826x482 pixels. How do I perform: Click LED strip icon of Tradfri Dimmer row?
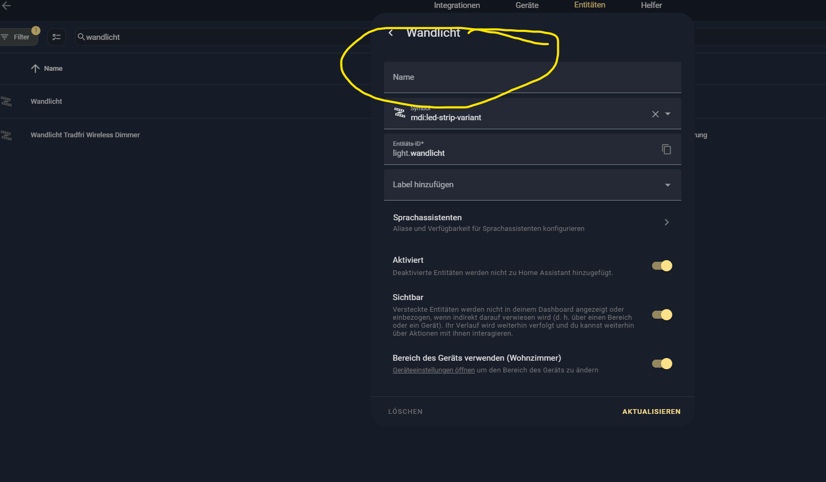[6, 136]
